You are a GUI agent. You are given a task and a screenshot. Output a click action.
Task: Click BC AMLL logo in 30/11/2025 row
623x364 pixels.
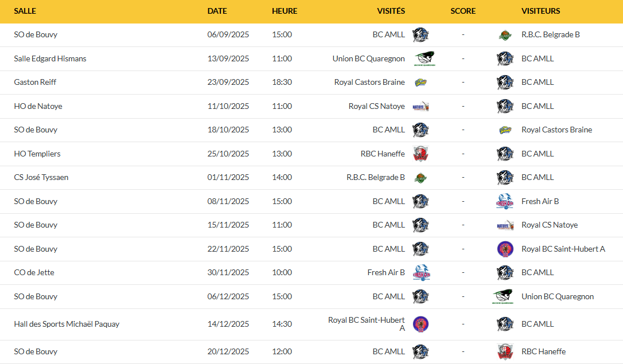[505, 273]
